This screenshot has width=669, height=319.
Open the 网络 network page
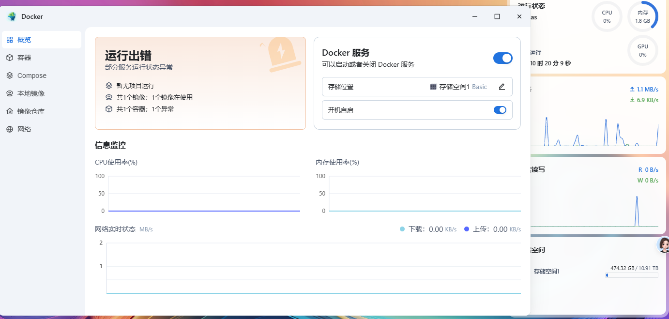(42, 129)
